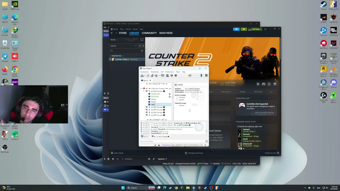
Task: Toggle TeamSpeak layout panel button
Action: point(206,76)
